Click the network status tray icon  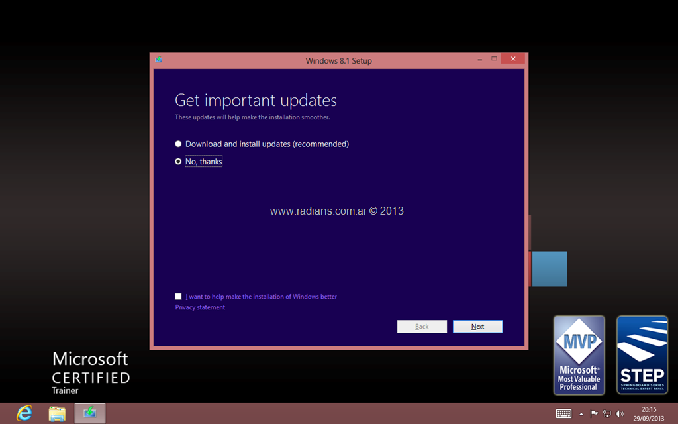pyautogui.click(x=607, y=414)
